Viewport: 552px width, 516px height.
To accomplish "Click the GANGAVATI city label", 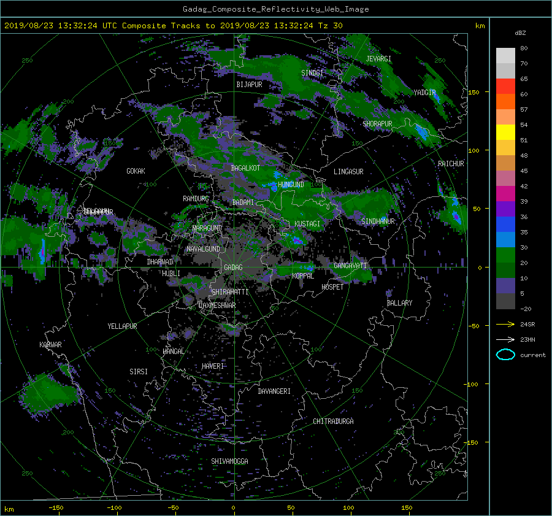I will click(x=350, y=265).
